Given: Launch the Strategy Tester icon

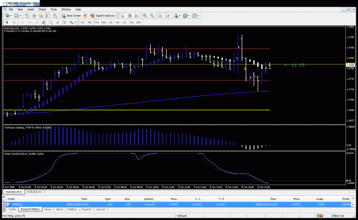Looking at the screenshot, I should tap(55, 15).
